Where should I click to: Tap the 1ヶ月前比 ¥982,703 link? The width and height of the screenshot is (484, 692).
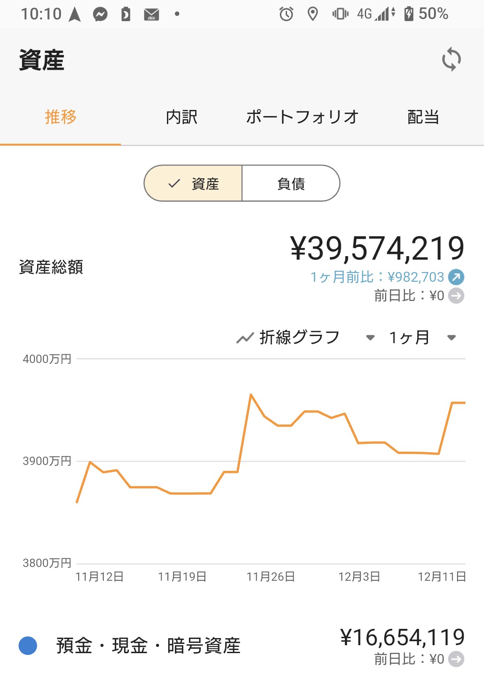pos(377,277)
